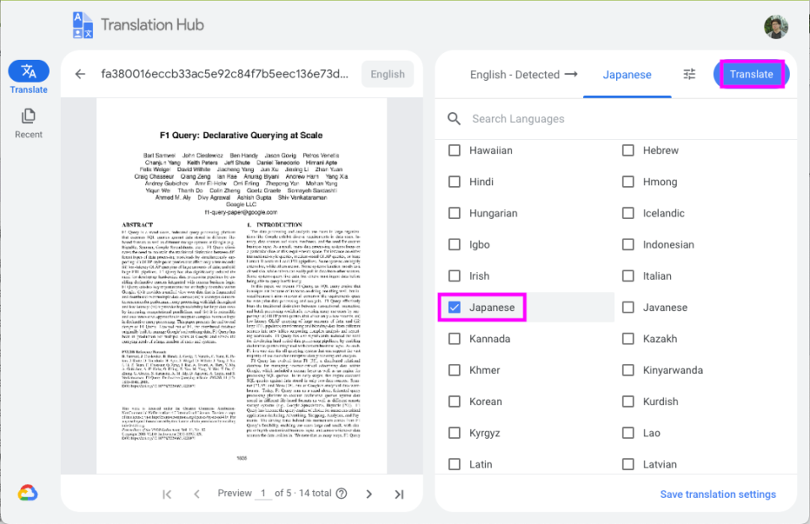
Task: Select the Latvian checkbox
Action: point(628,463)
